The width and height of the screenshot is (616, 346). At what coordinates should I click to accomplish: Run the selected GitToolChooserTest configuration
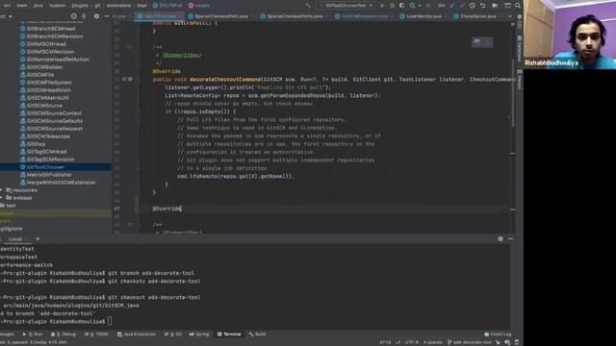click(382, 6)
